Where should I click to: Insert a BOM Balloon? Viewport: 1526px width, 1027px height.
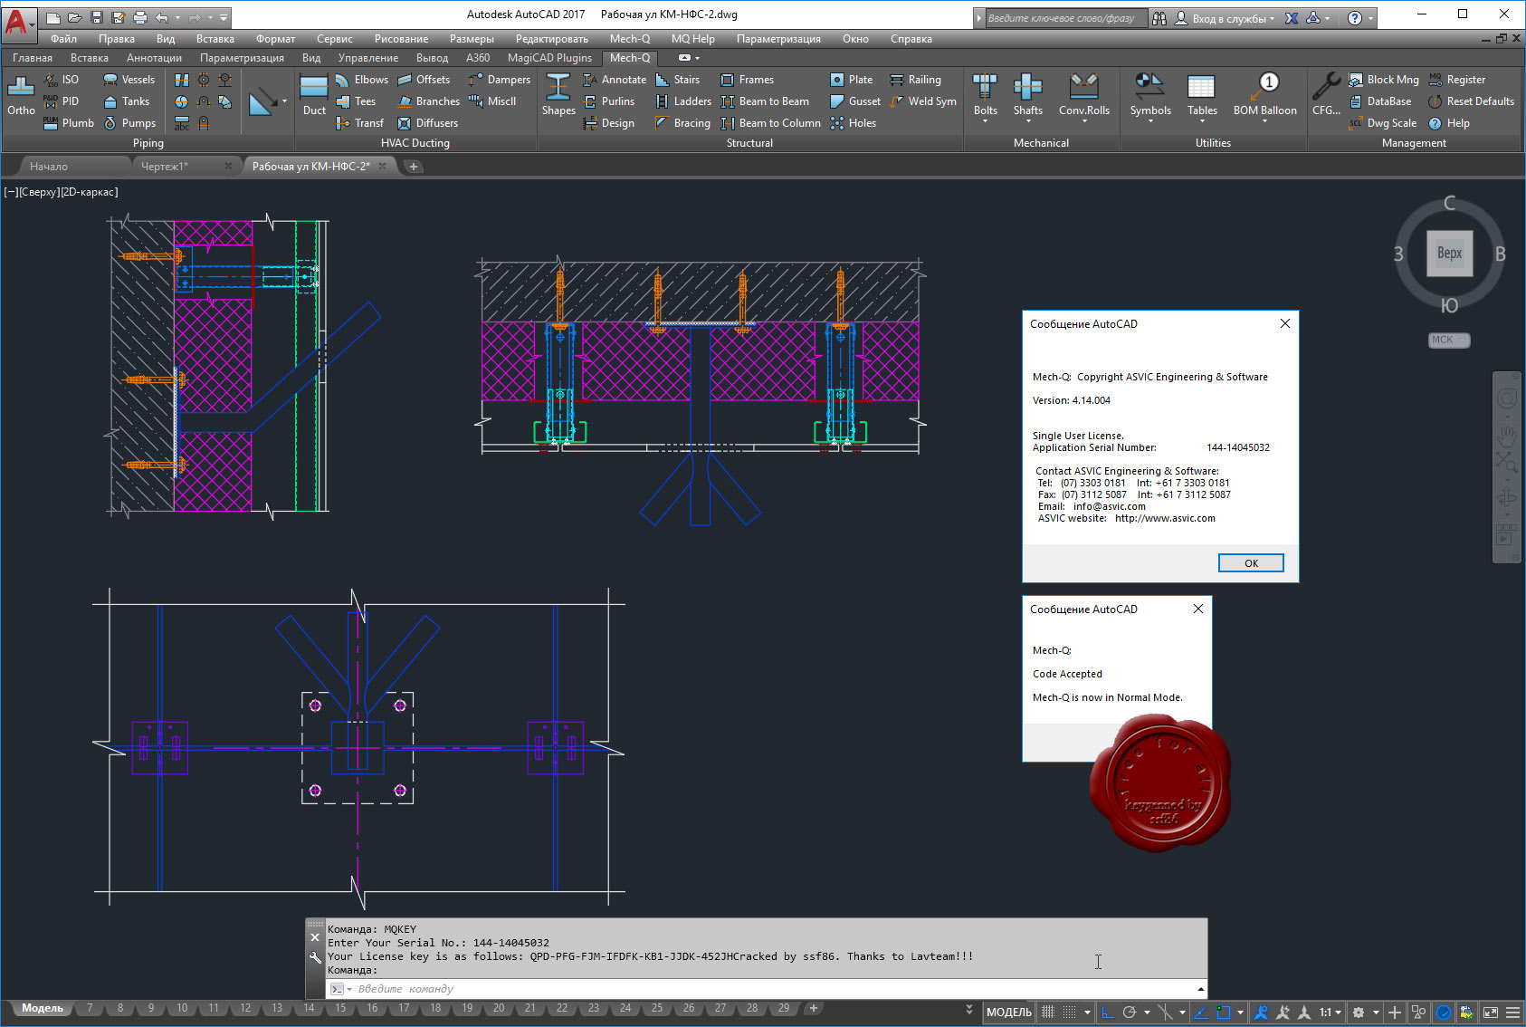(1265, 96)
